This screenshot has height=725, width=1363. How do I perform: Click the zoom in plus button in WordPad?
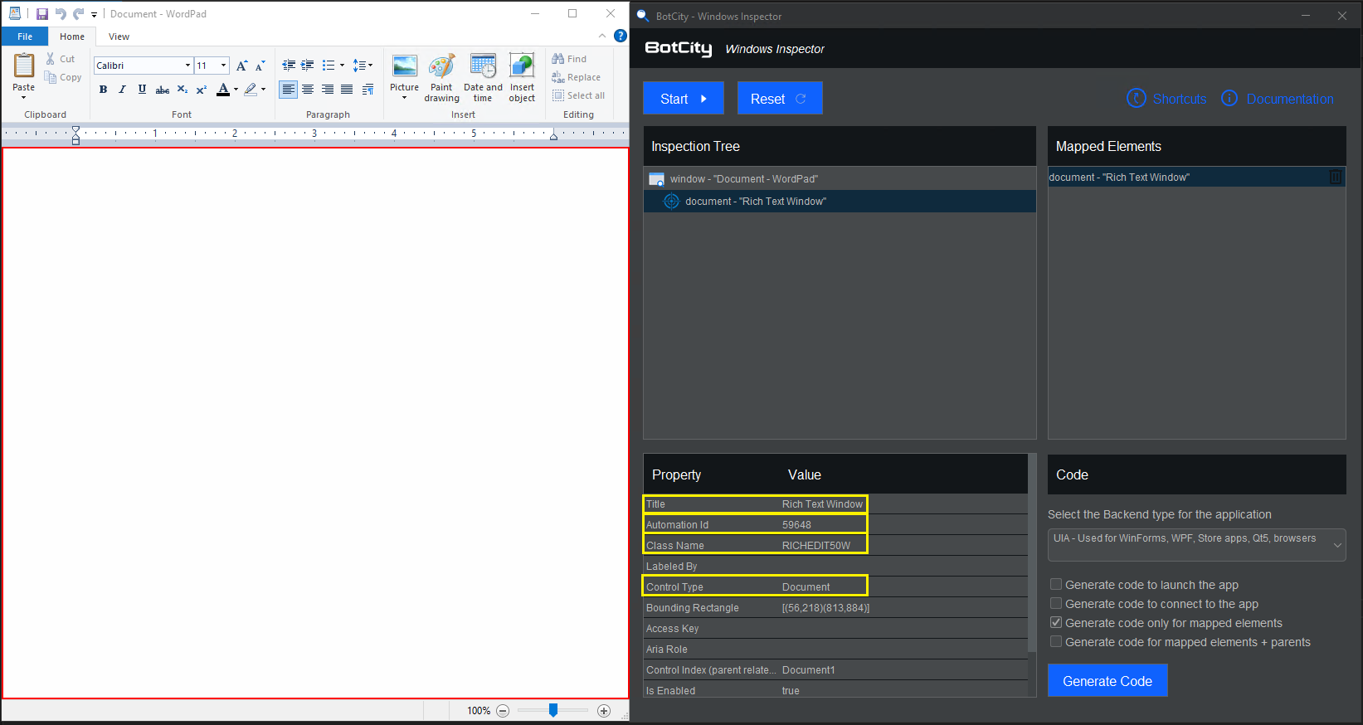coord(604,711)
